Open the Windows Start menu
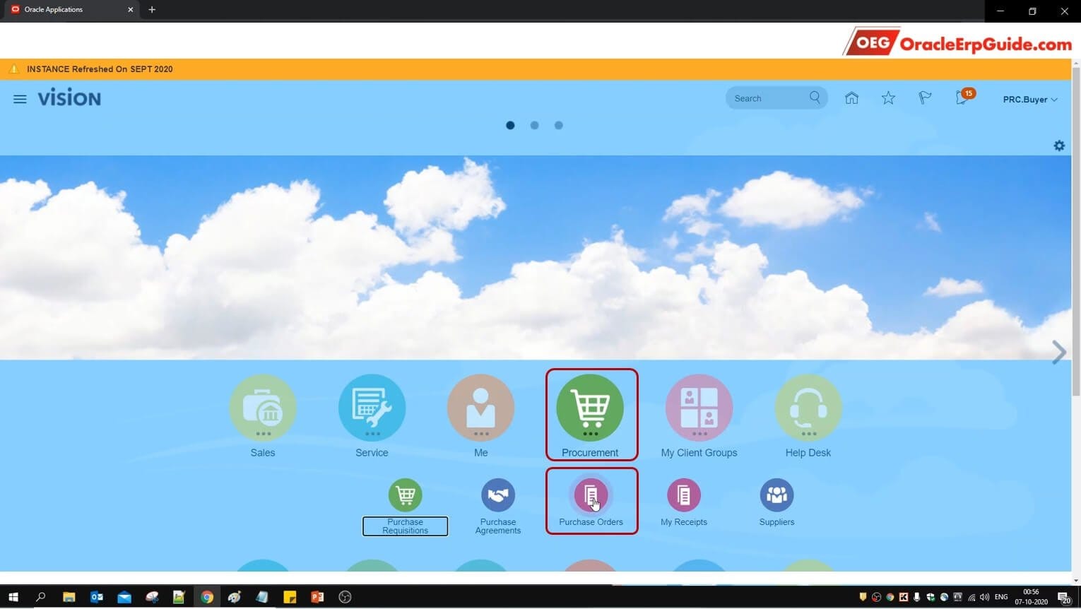 [x=13, y=598]
